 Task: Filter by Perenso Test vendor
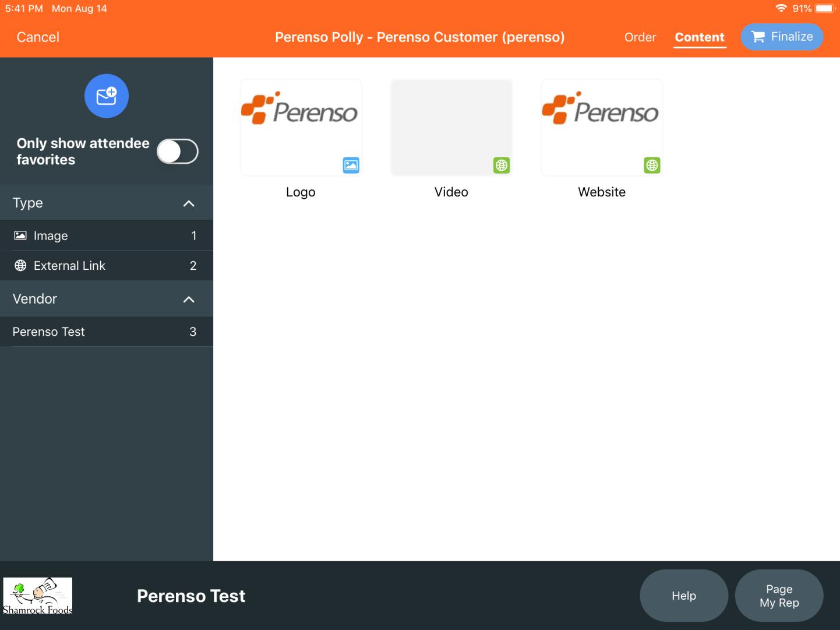[107, 332]
